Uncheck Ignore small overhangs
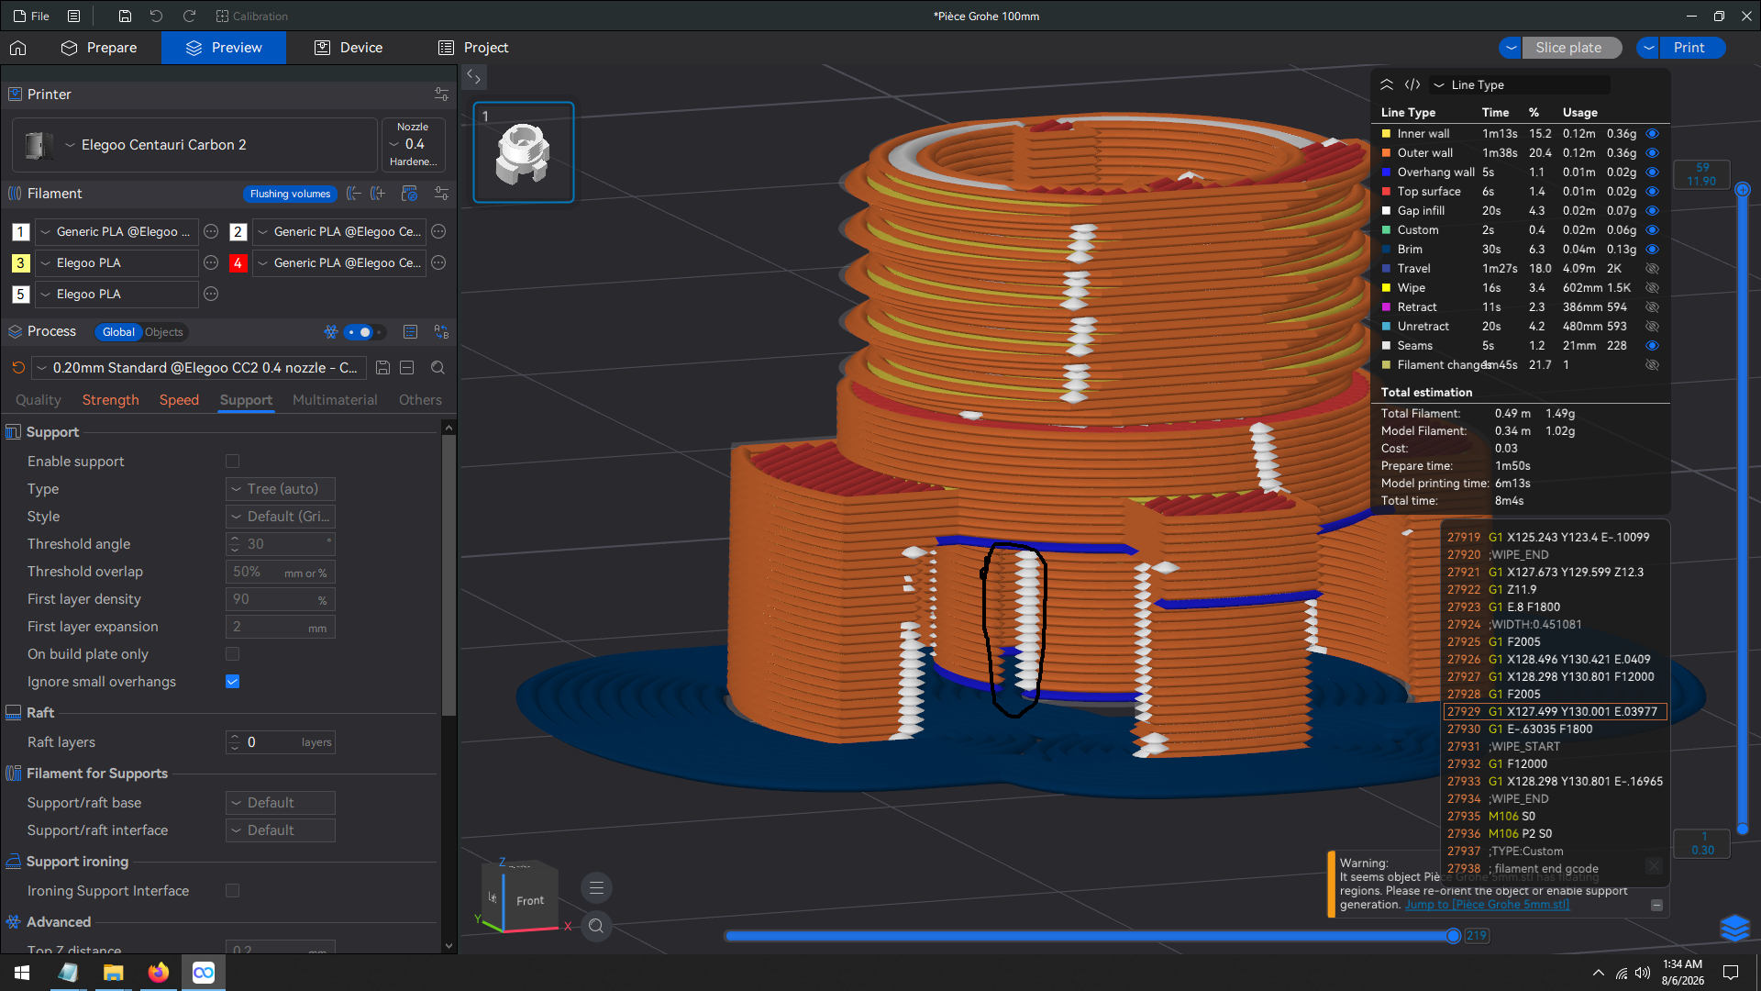Viewport: 1761px width, 991px height. click(x=232, y=682)
